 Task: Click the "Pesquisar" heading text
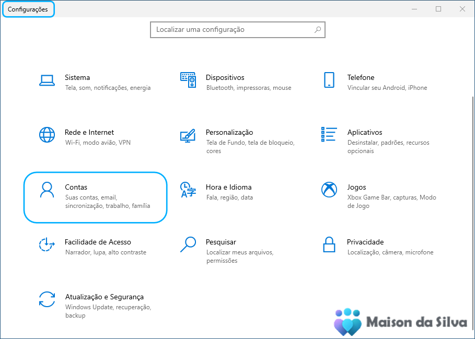221,242
